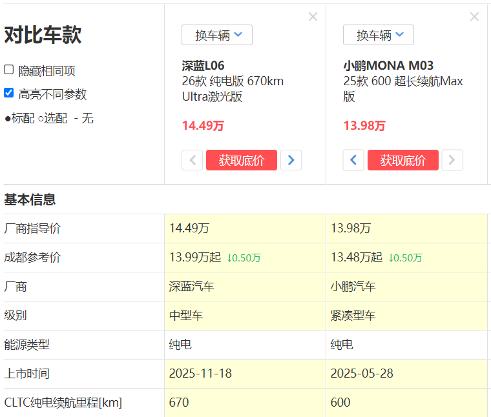Remove 深蓝L06 from the comparison

313,17
